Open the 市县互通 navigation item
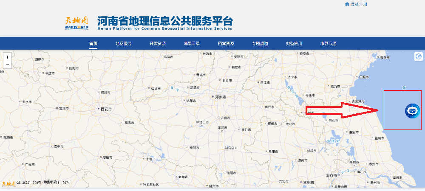 click(328, 44)
